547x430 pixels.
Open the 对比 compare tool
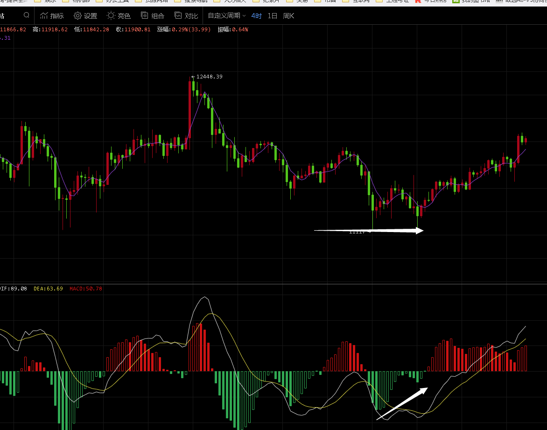pos(186,16)
